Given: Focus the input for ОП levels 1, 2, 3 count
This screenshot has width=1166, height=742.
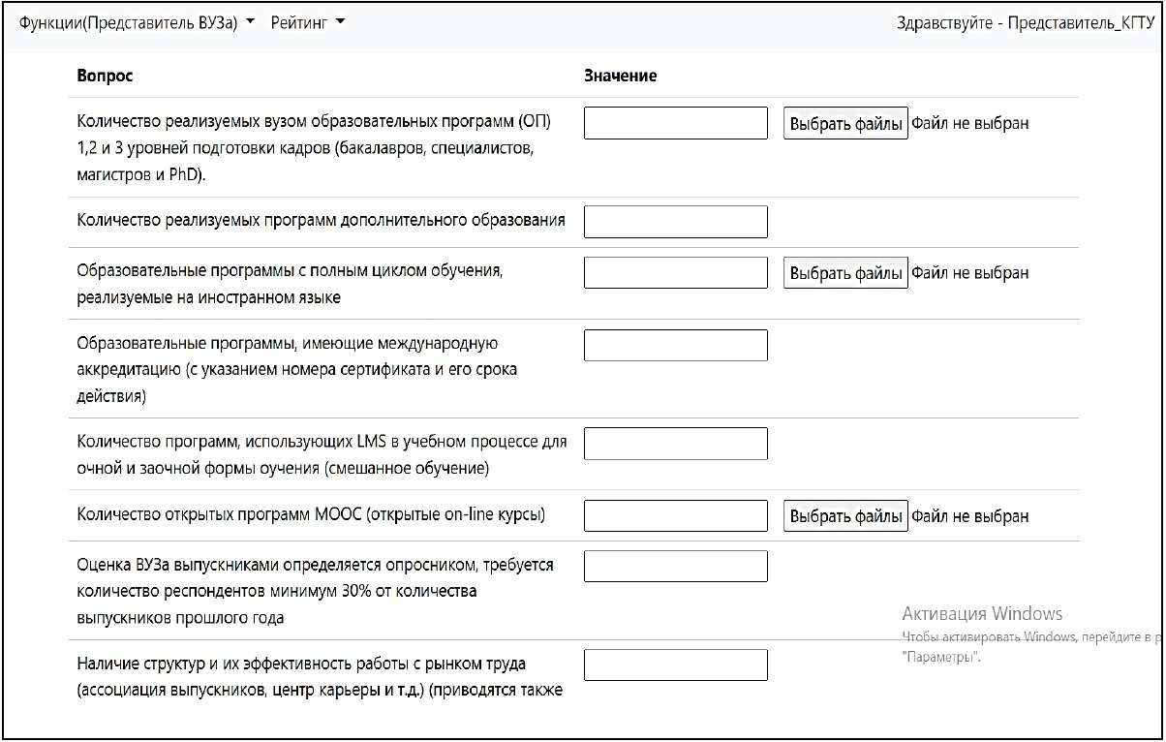Looking at the screenshot, I should click(x=676, y=123).
